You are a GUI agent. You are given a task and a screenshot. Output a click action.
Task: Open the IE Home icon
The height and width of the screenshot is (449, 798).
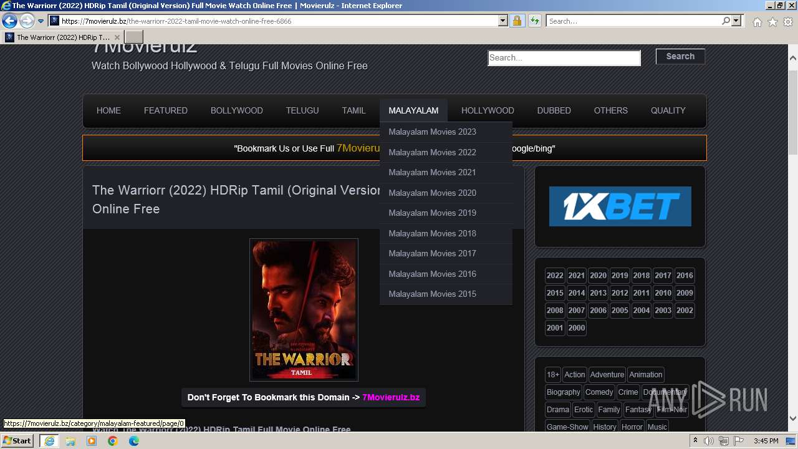click(x=757, y=22)
